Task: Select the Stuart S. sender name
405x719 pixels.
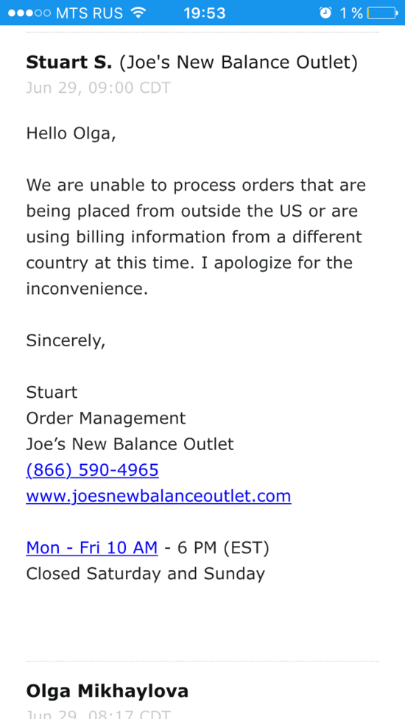Action: 68,63
